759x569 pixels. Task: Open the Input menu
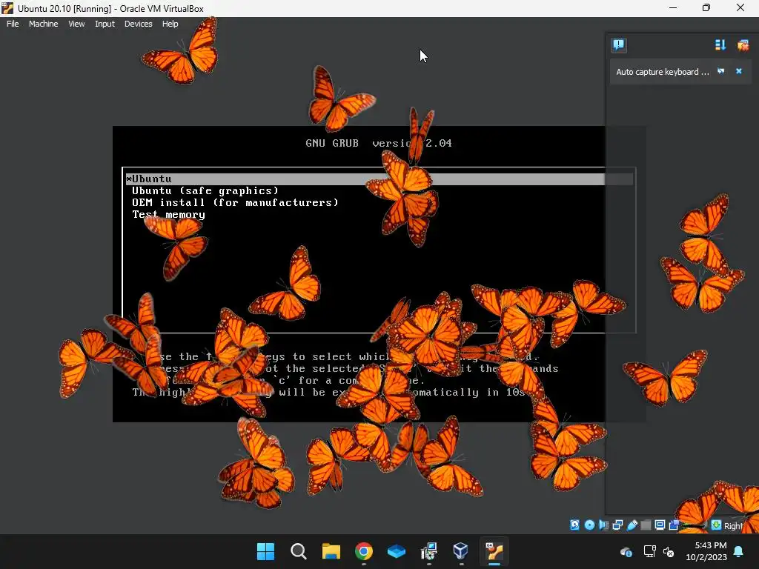point(105,24)
